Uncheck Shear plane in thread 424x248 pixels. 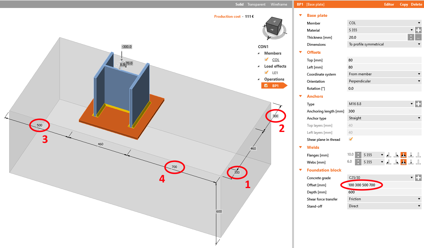pyautogui.click(x=351, y=139)
